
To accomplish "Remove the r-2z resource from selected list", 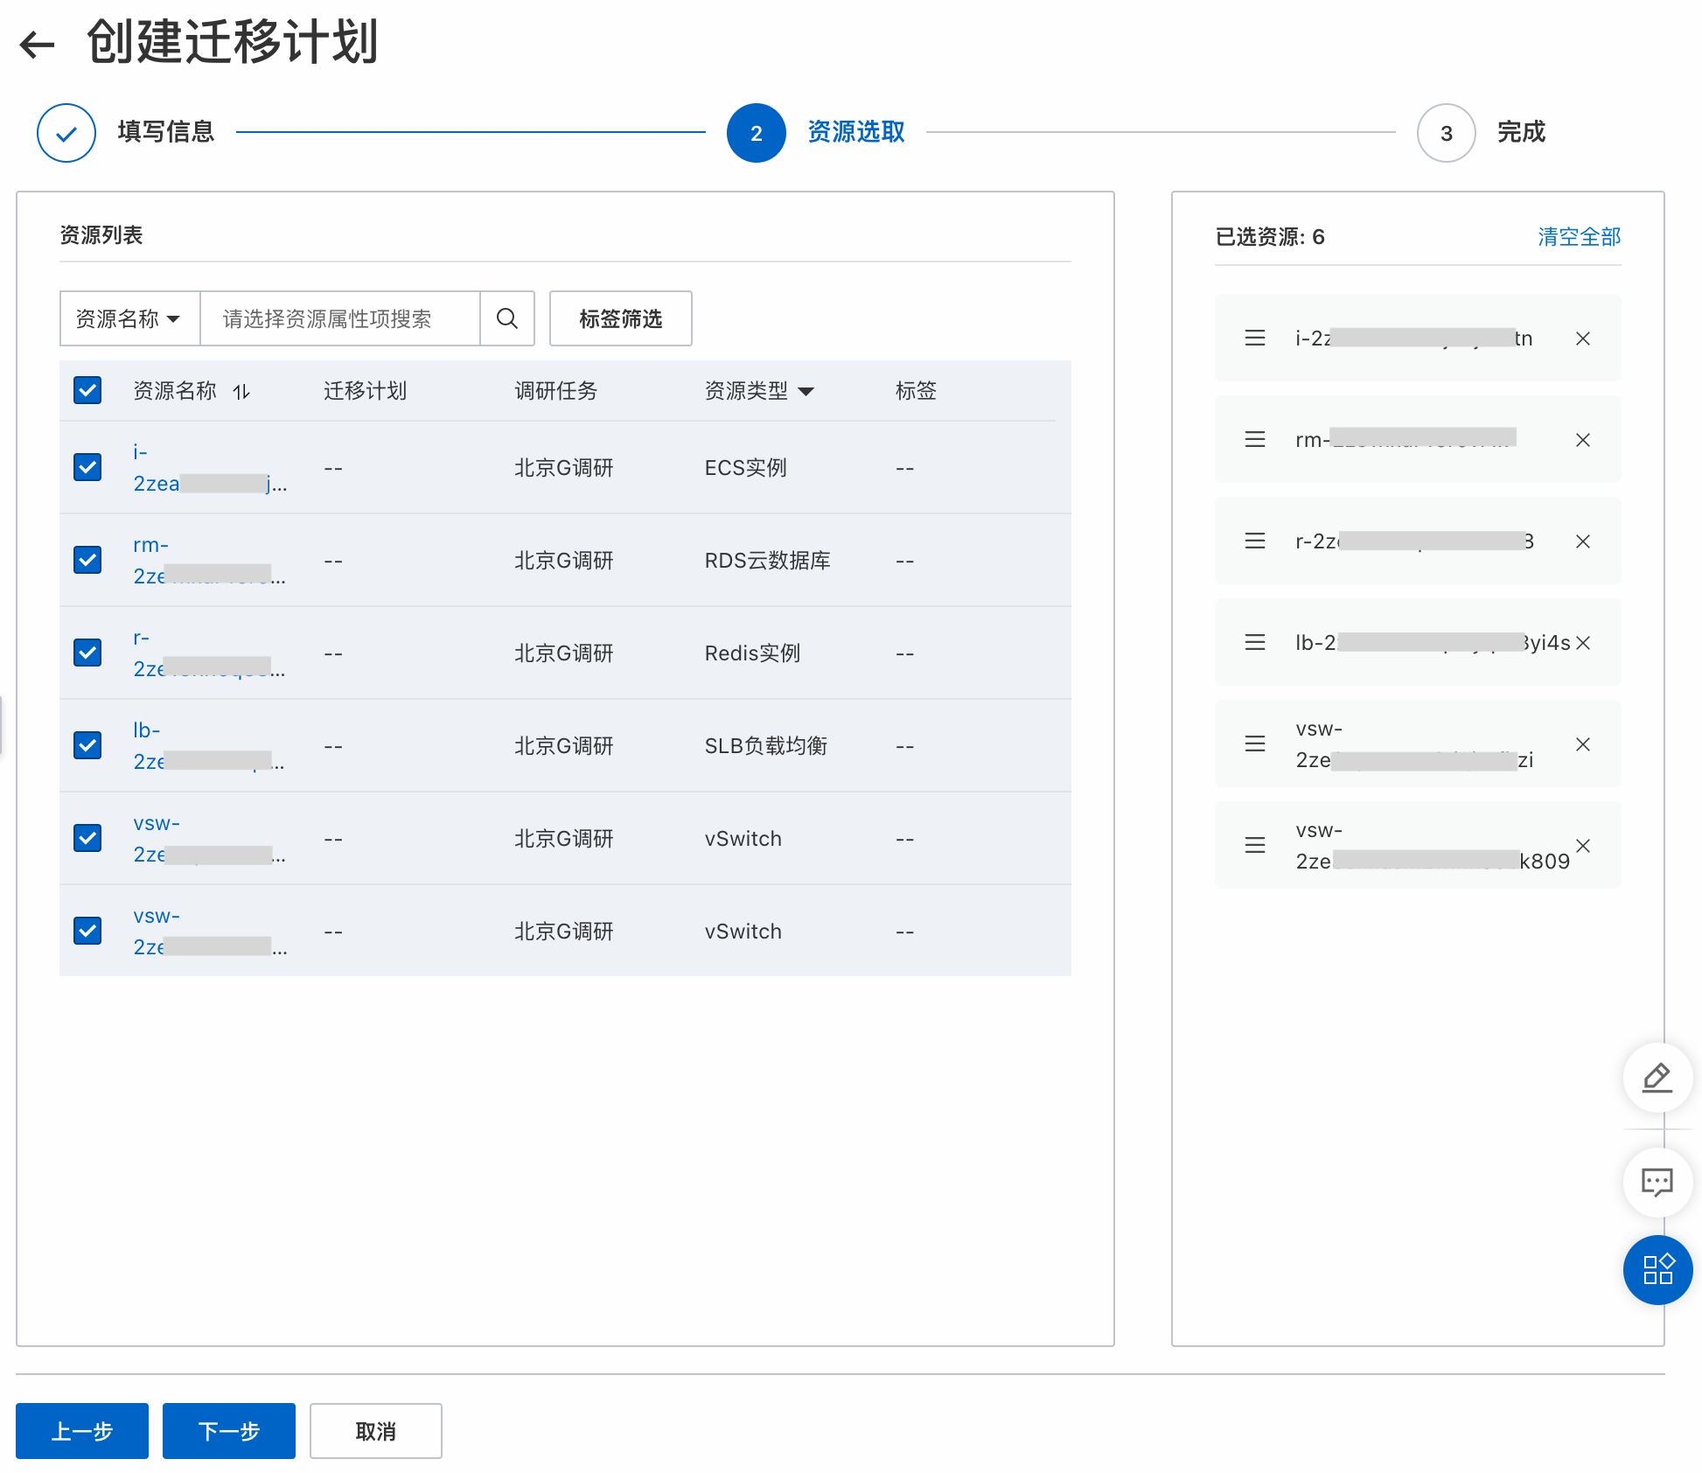I will 1583,541.
